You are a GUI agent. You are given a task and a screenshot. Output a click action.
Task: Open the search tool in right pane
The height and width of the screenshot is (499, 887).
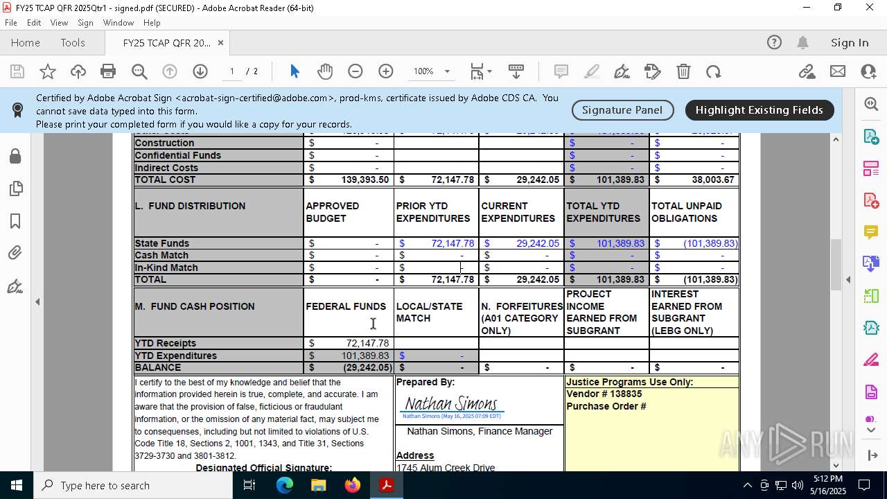click(x=871, y=104)
